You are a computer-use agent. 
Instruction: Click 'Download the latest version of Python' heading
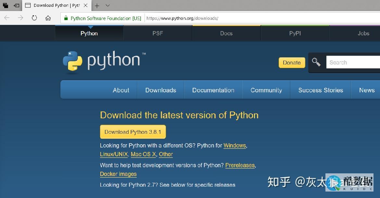click(179, 115)
